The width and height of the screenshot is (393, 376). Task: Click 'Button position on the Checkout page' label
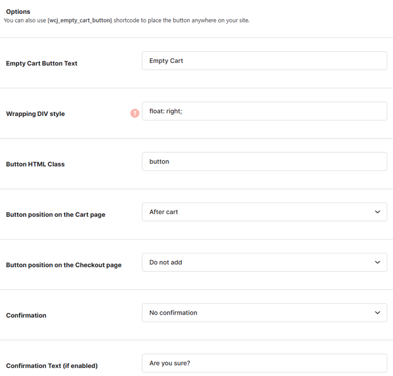pos(63,265)
